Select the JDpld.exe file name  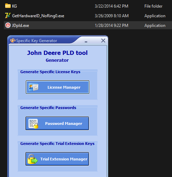pos(21,26)
